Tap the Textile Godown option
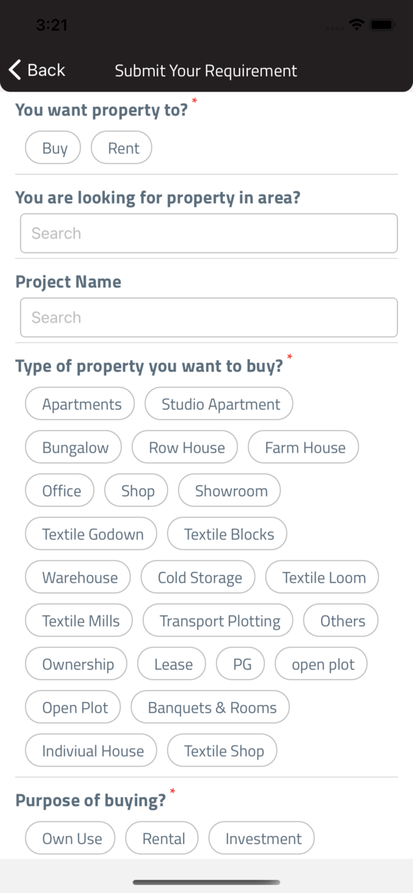This screenshot has width=413, height=893. [x=91, y=534]
